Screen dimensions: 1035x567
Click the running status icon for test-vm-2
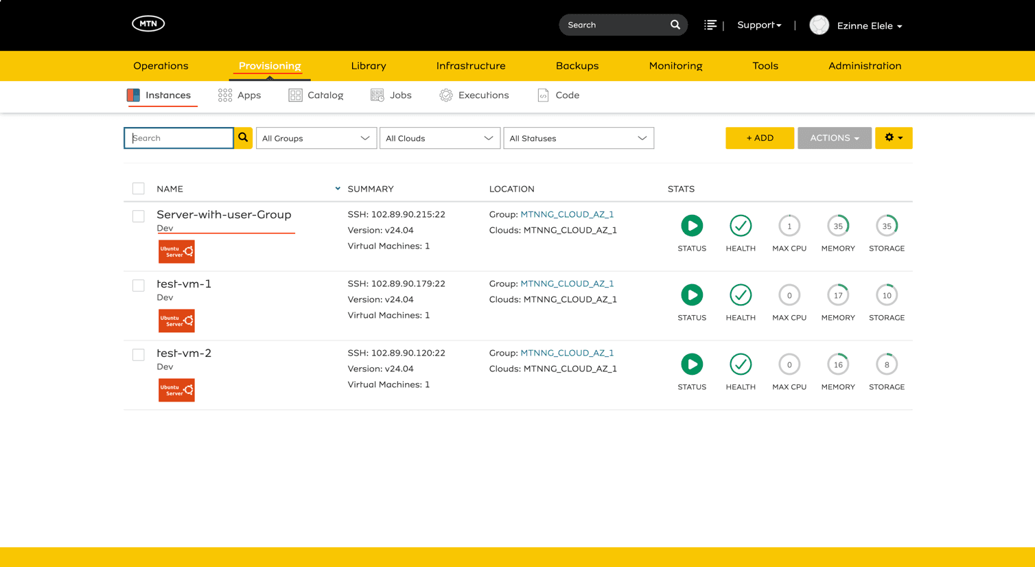coord(692,364)
